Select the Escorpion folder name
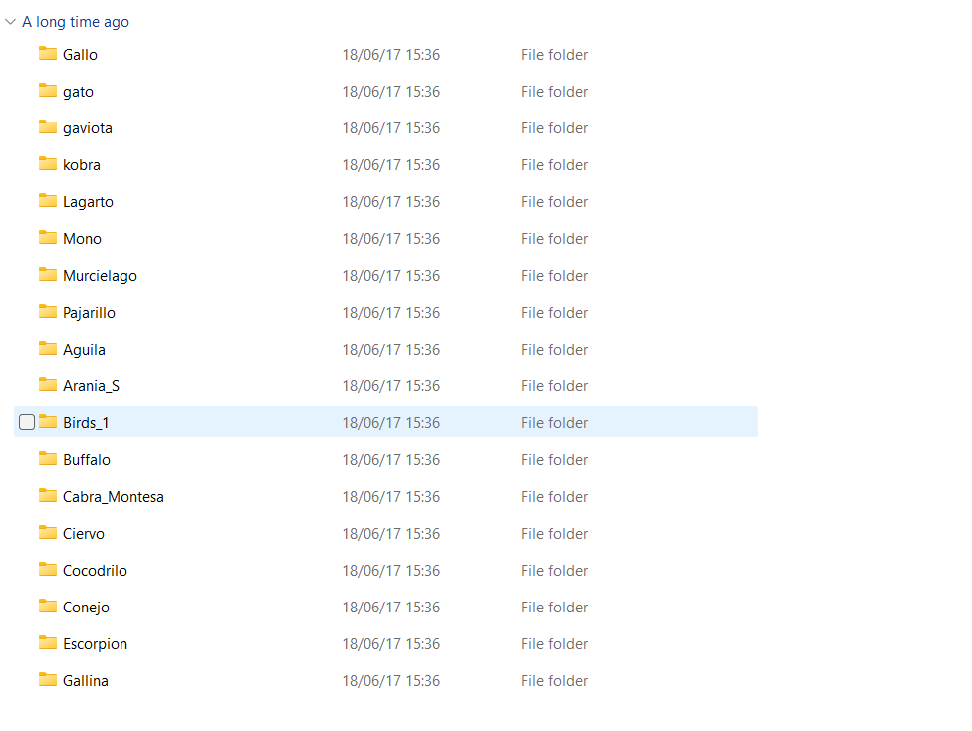The width and height of the screenshot is (972, 731). click(95, 644)
